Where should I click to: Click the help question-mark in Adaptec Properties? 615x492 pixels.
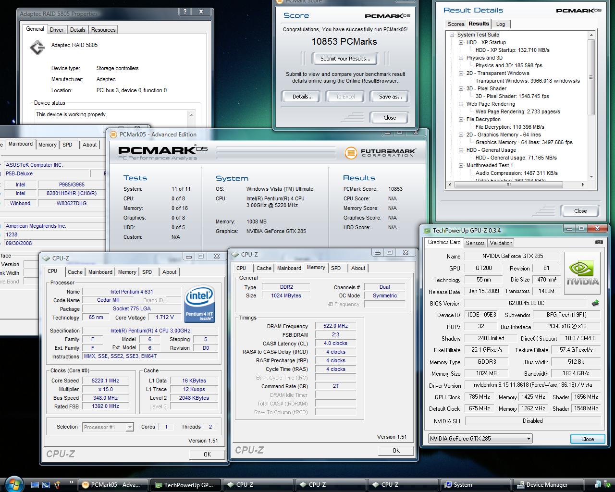[185, 12]
